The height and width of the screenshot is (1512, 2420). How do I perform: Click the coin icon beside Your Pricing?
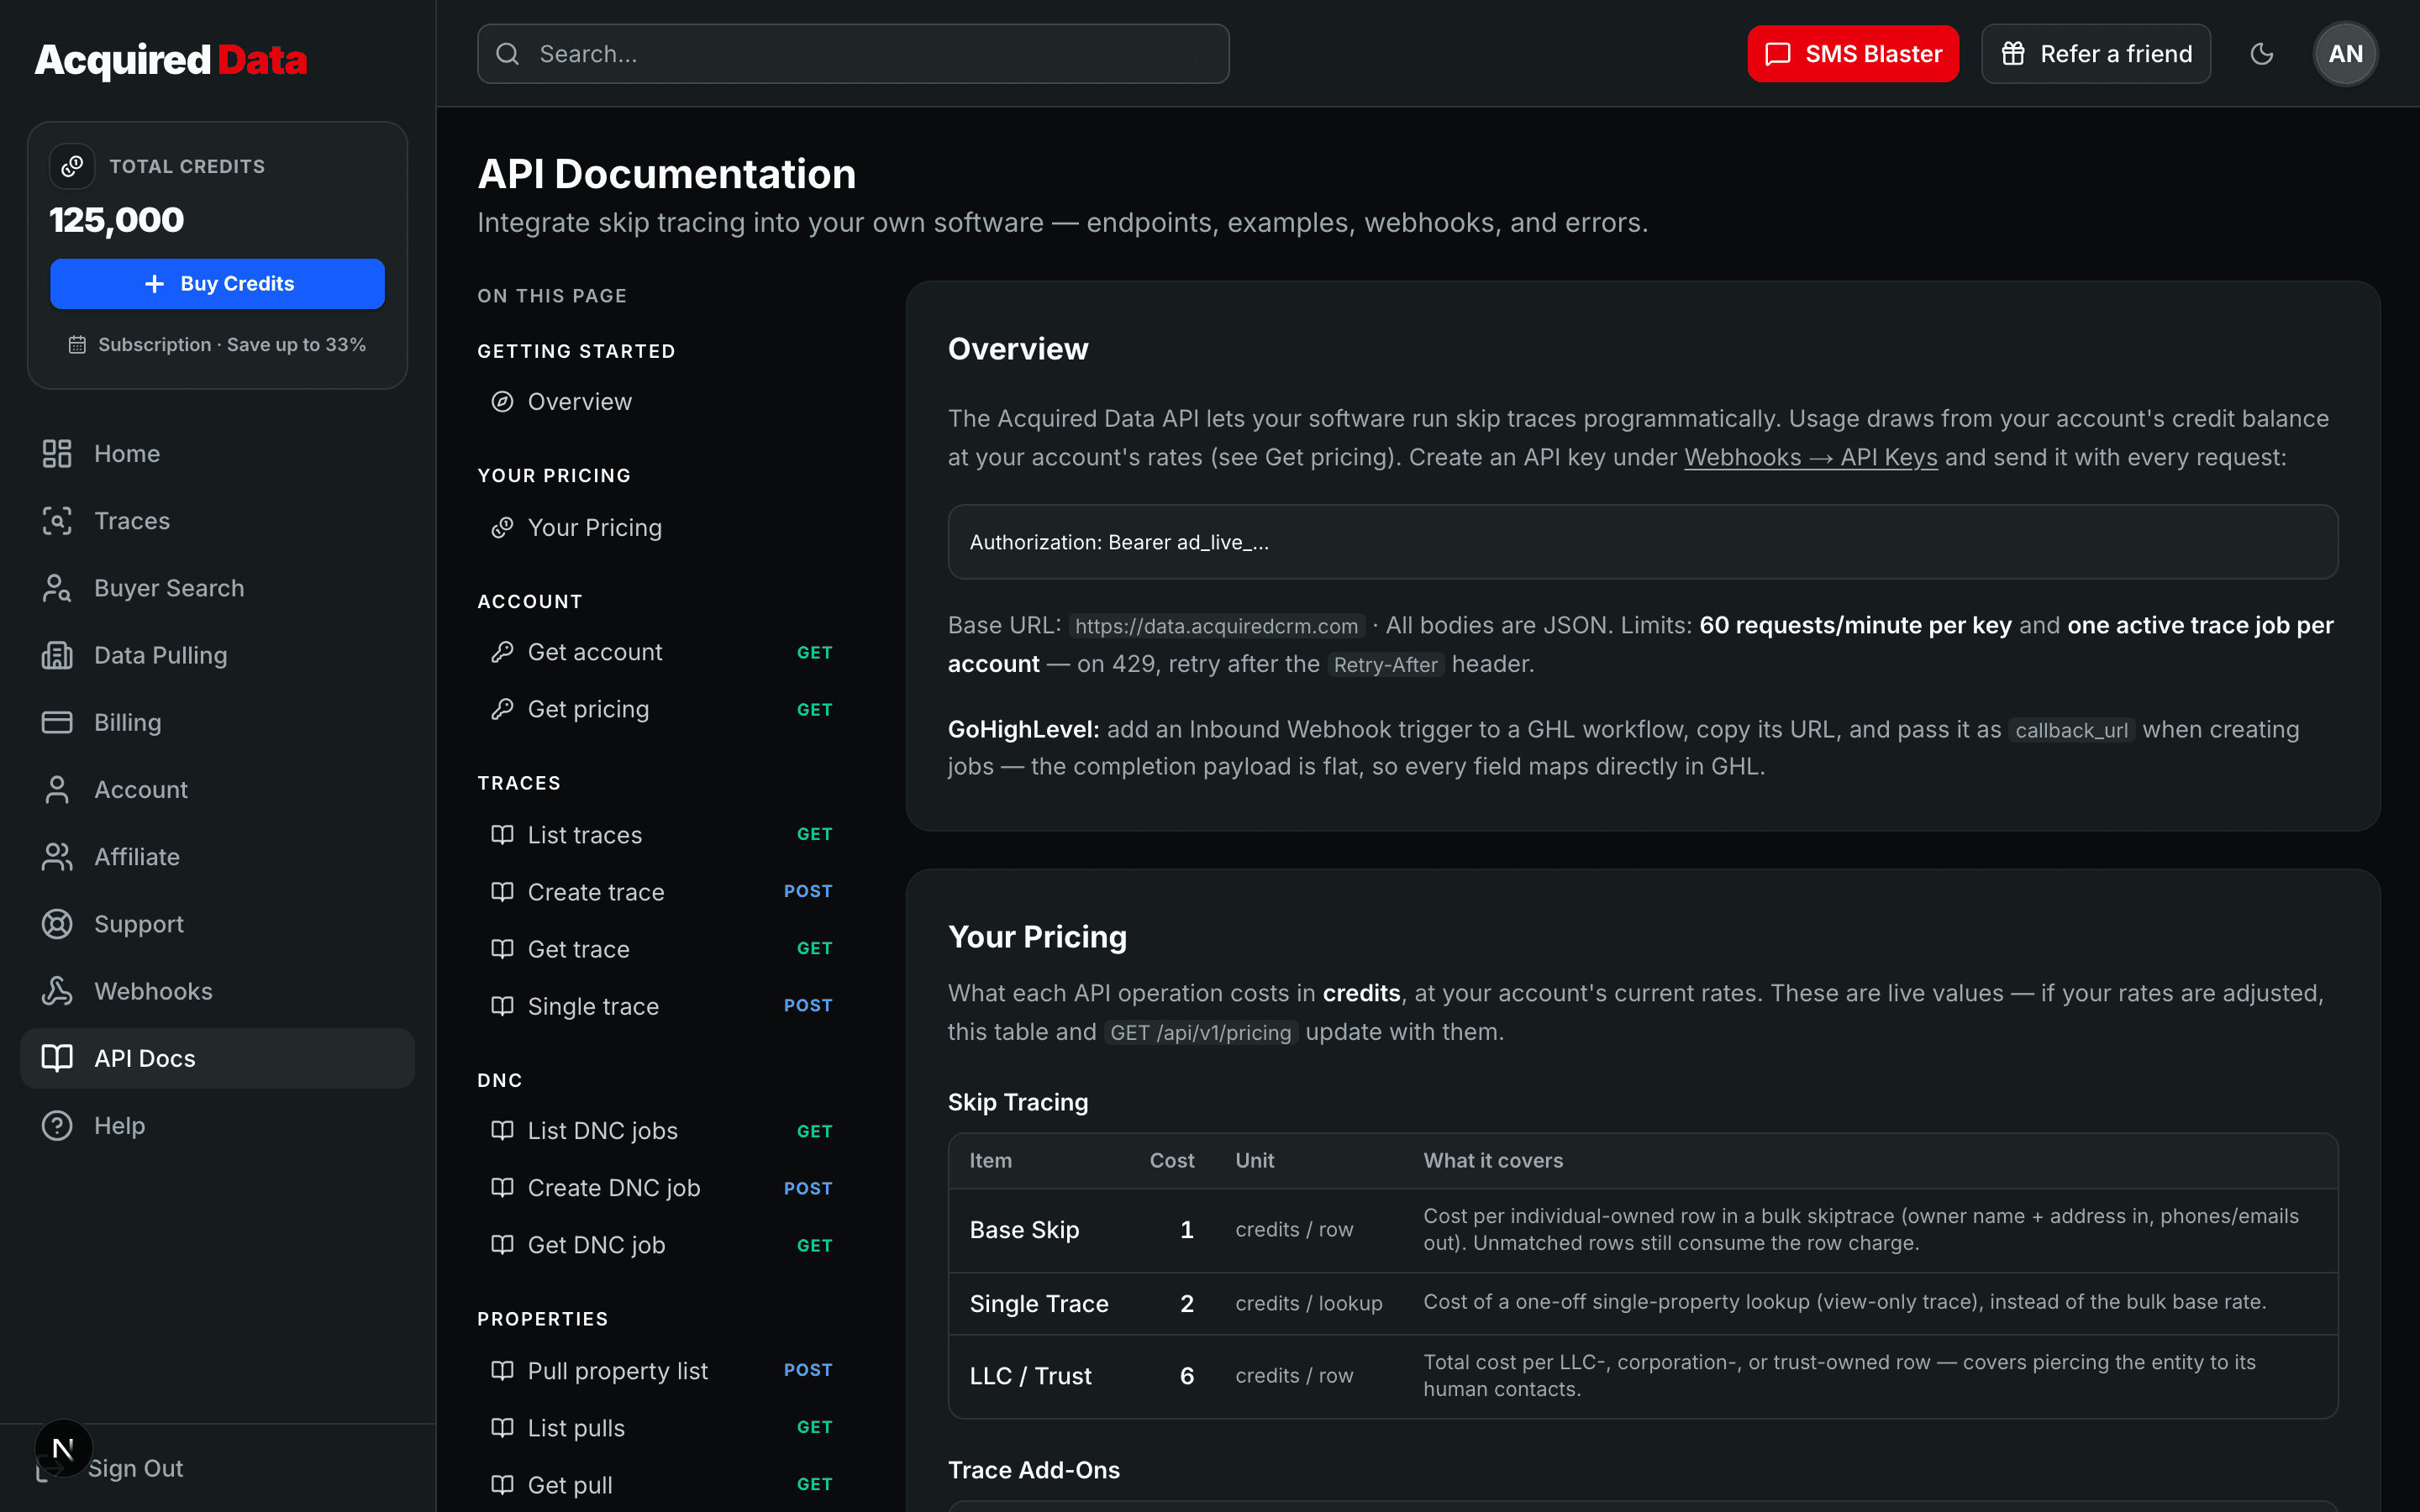click(x=502, y=528)
